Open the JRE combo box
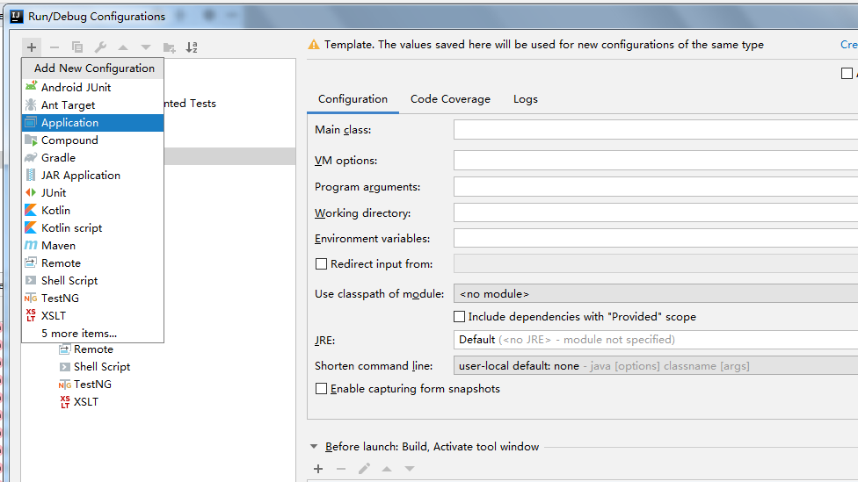Screen dimensions: 858x482 point(656,340)
